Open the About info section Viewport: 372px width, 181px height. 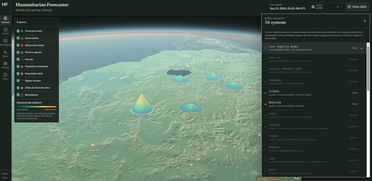click(x=5, y=76)
